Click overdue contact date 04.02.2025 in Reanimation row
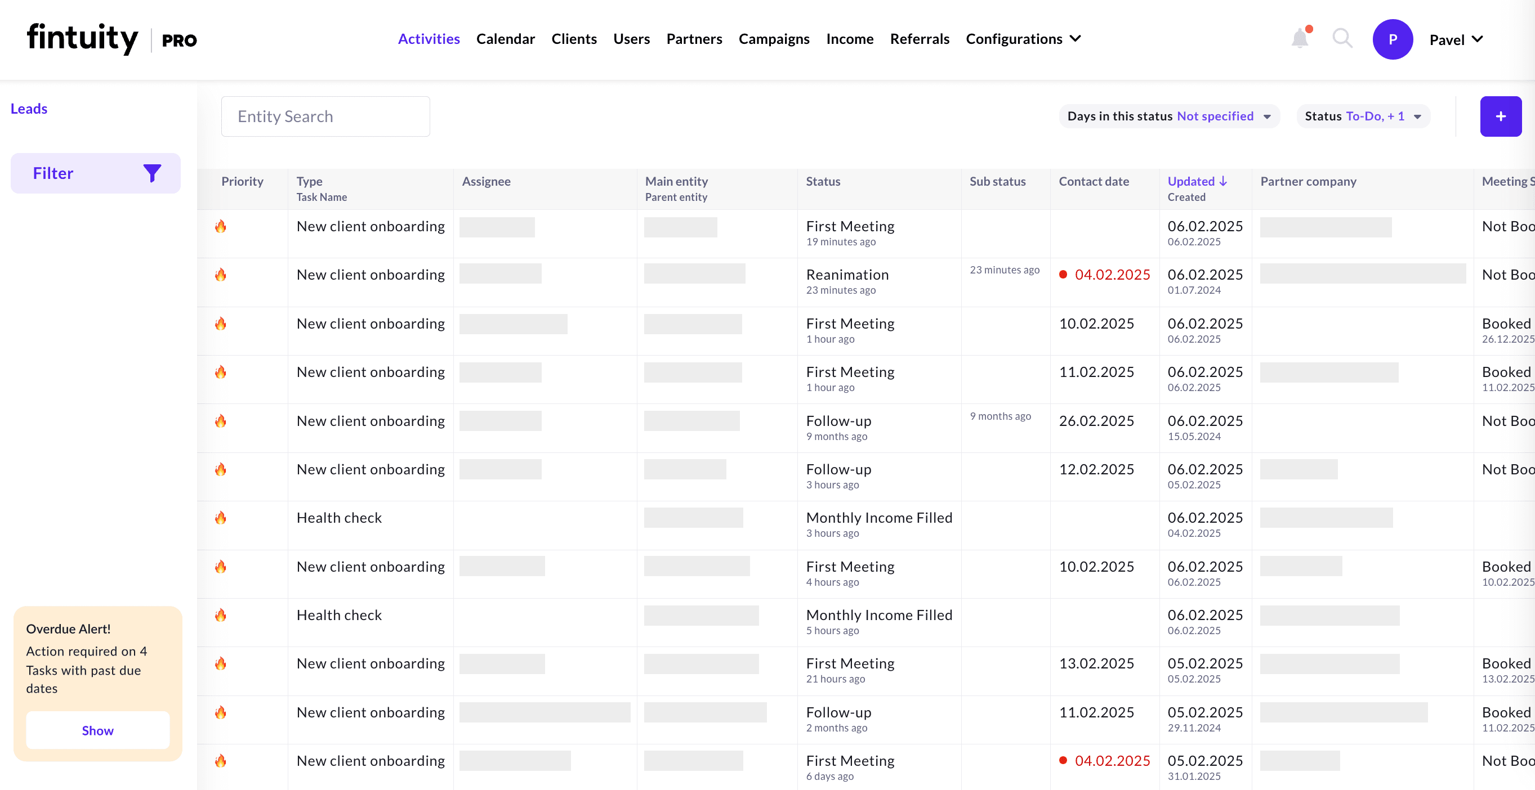1535x790 pixels. pyautogui.click(x=1112, y=275)
